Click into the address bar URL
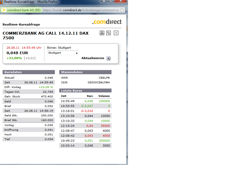Image resolution: width=228 pixels, height=169 pixels. [80, 10]
